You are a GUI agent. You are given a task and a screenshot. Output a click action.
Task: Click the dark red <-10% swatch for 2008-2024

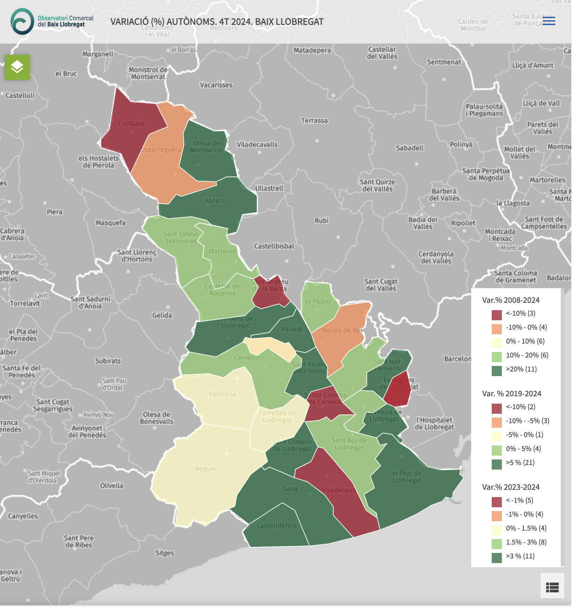tap(497, 314)
